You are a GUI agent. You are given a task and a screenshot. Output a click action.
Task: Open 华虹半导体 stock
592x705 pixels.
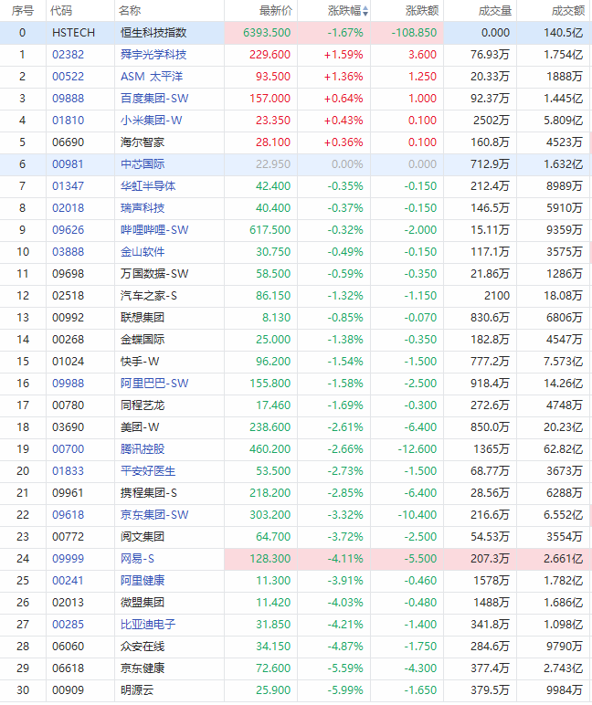[x=148, y=185]
